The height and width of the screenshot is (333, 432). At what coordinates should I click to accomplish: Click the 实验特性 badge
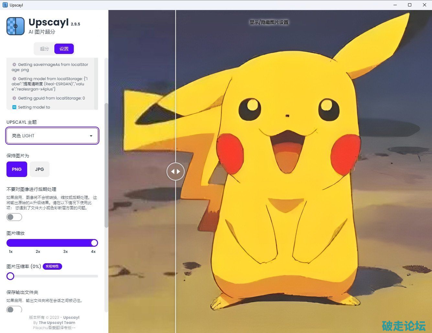tap(52, 266)
